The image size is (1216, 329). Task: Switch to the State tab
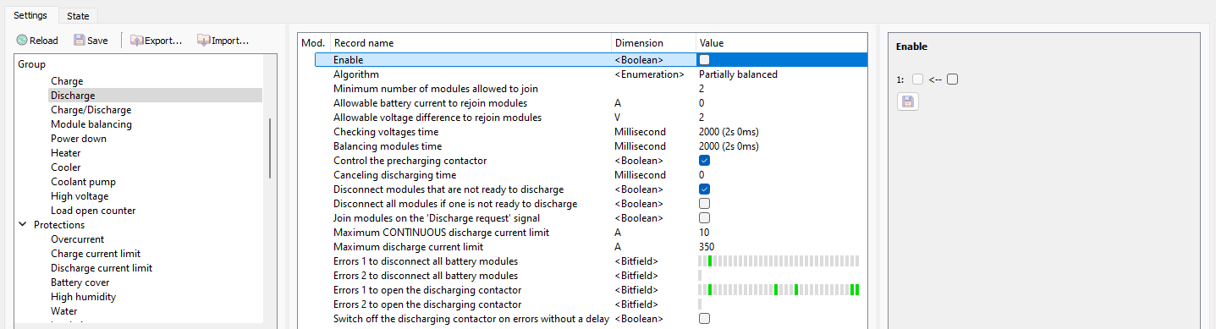tap(78, 15)
